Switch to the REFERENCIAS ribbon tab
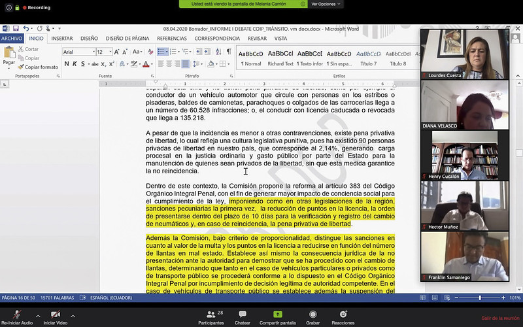Image resolution: width=523 pixels, height=327 pixels. (172, 39)
